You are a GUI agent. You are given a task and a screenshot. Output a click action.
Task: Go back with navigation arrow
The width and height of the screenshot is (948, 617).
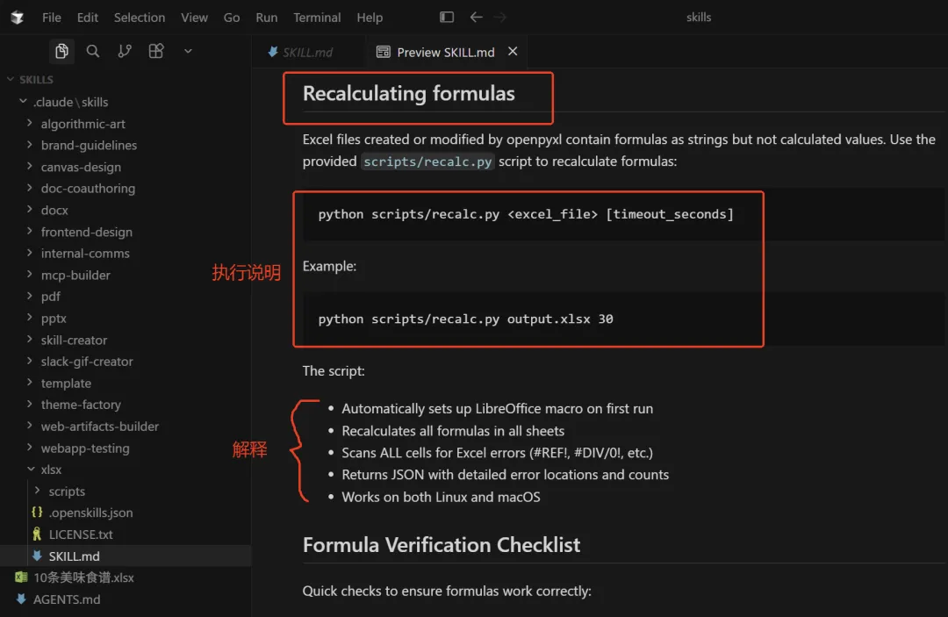(476, 18)
